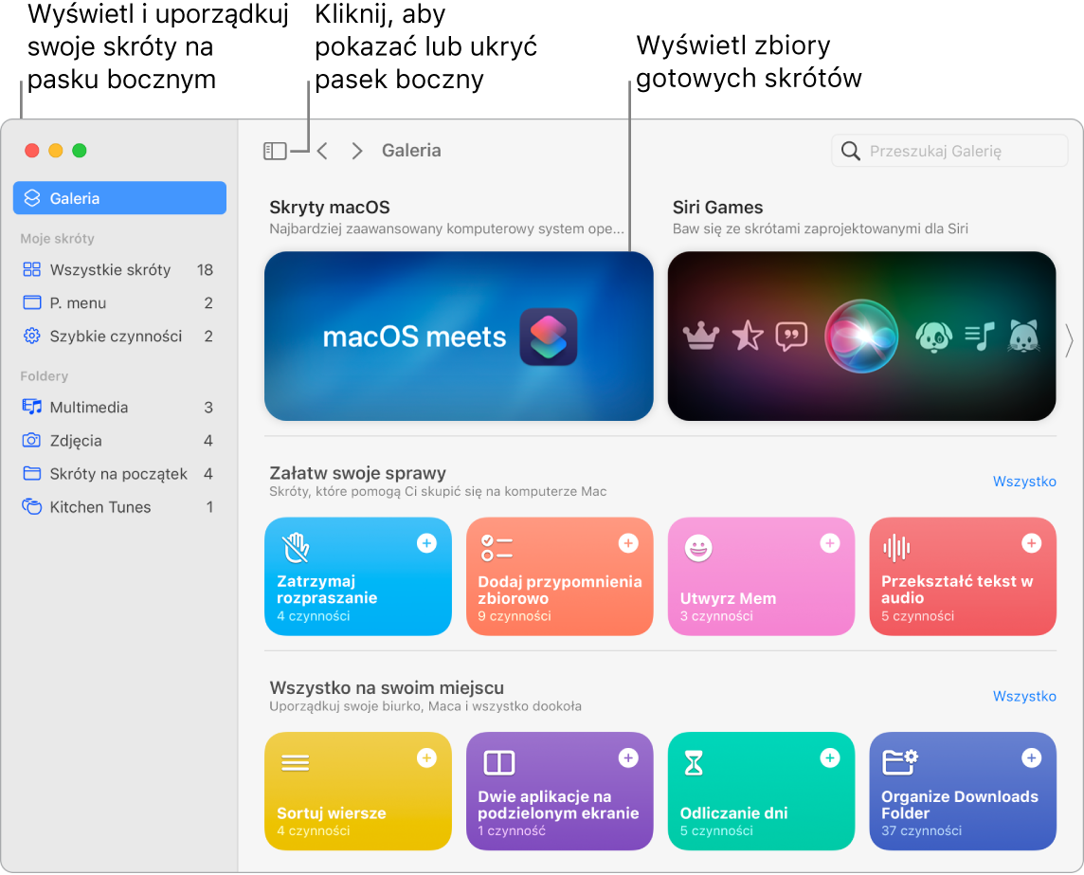Image resolution: width=1084 pixels, height=875 pixels.
Task: Click the Galeria stack icon in sidebar
Action: pos(32,198)
